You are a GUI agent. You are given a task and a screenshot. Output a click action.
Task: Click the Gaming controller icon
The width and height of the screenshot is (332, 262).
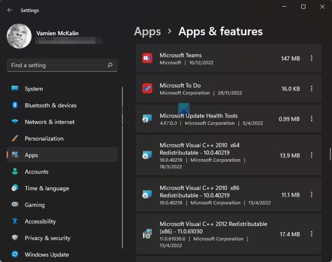coord(15,205)
